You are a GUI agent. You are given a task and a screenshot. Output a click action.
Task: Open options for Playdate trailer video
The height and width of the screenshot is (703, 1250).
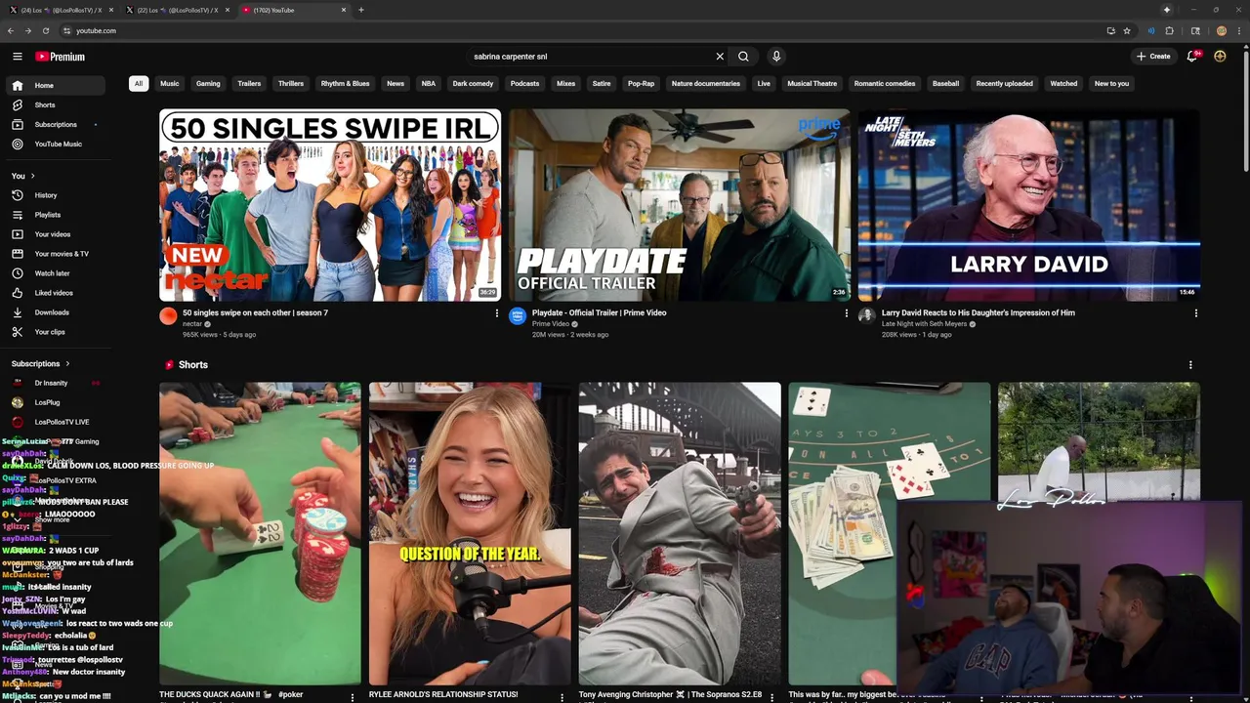pyautogui.click(x=846, y=313)
